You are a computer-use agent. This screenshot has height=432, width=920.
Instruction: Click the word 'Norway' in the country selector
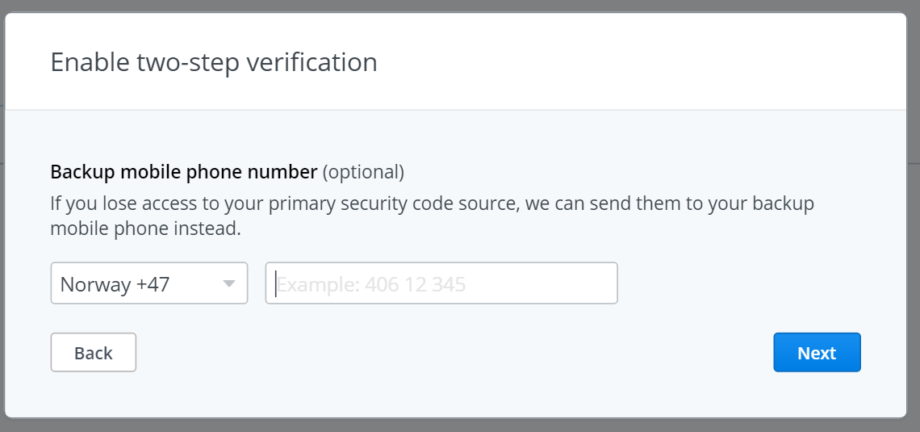[96, 285]
